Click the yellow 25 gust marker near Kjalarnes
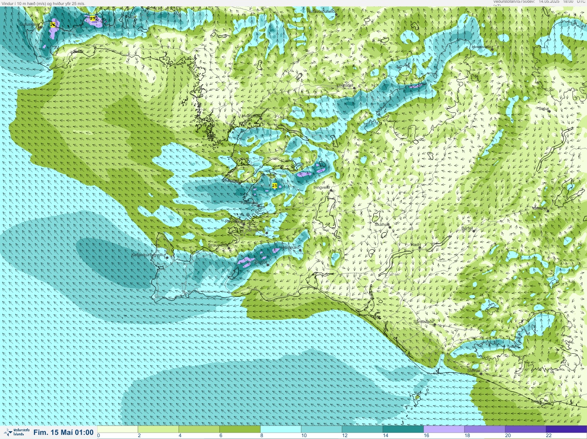The width and height of the screenshot is (587, 439). 275,186
